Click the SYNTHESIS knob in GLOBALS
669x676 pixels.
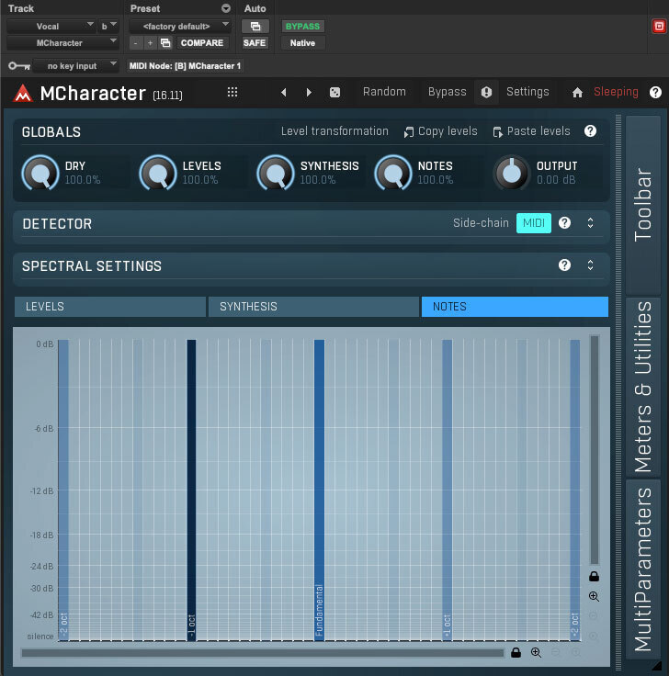pos(276,174)
